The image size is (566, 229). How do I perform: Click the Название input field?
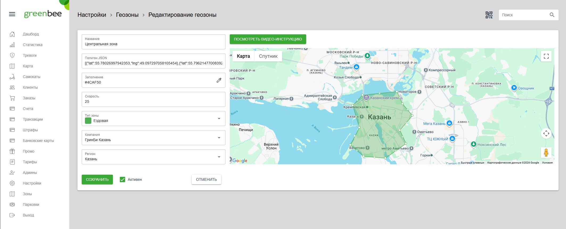pos(153,44)
